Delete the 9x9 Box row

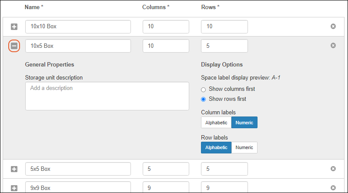(333, 188)
